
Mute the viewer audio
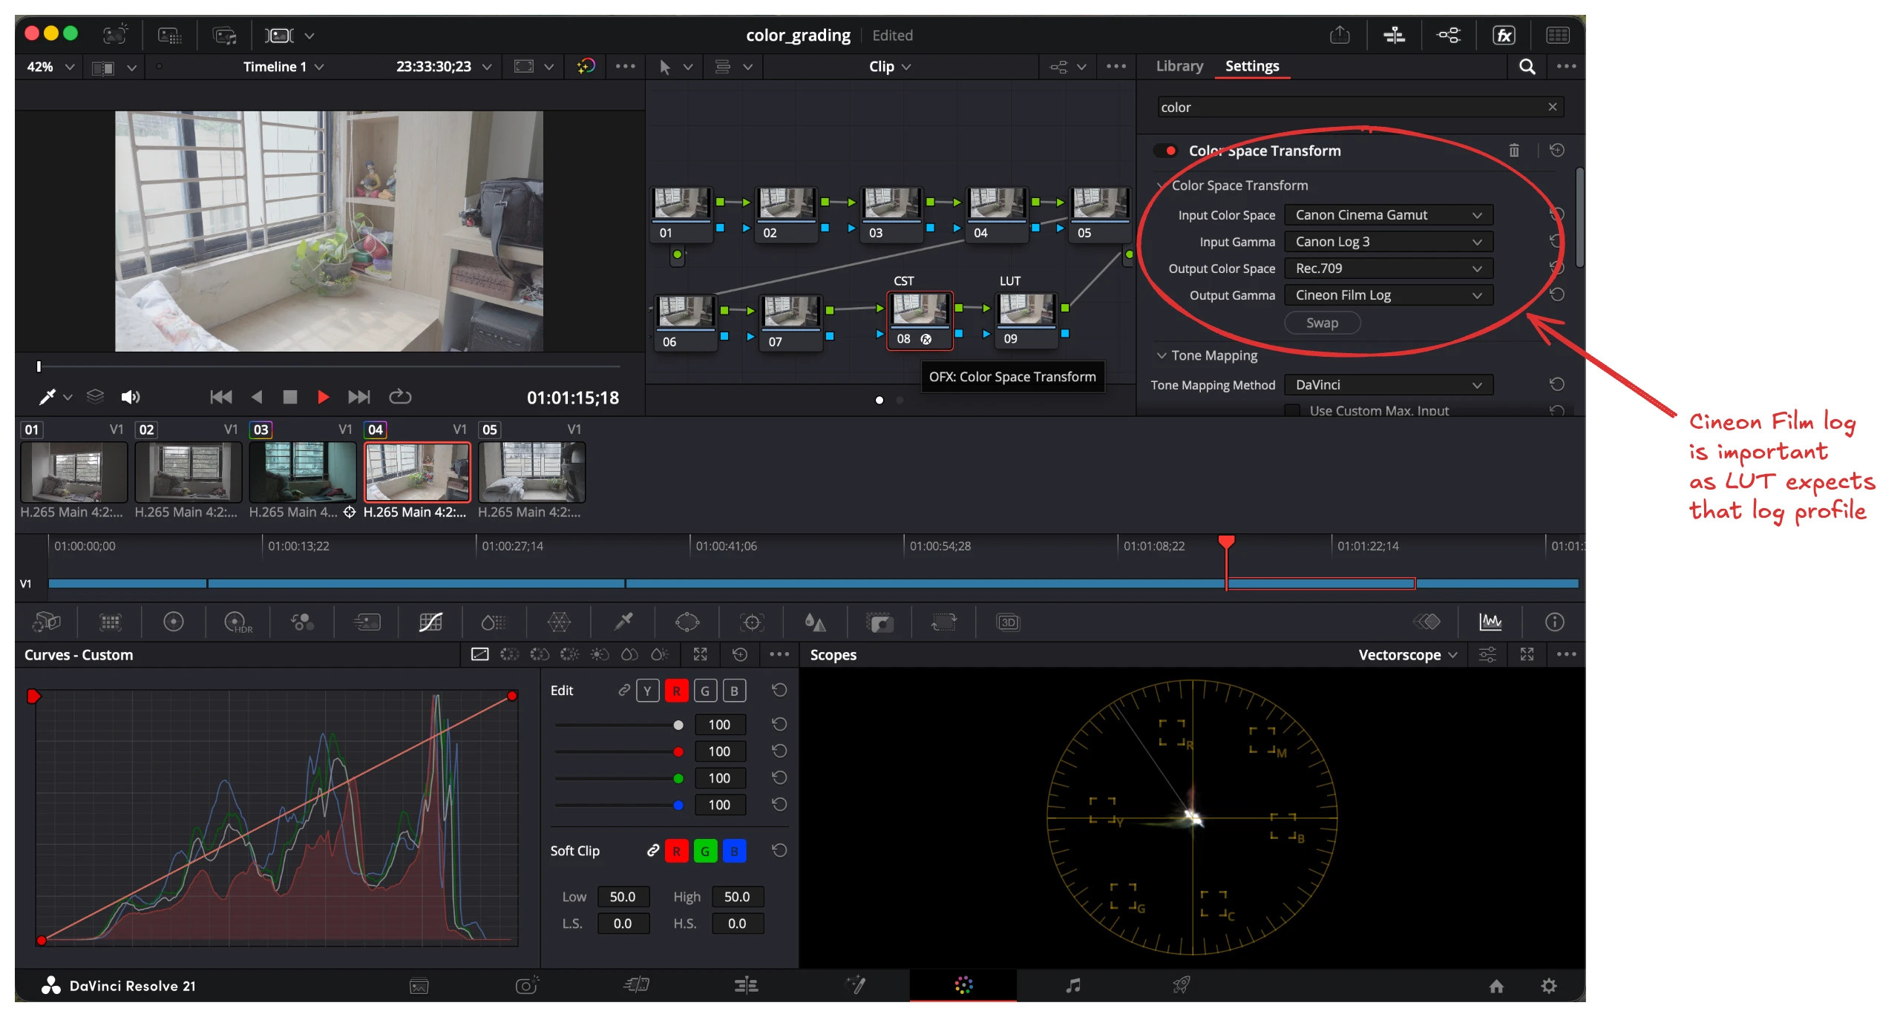[131, 398]
